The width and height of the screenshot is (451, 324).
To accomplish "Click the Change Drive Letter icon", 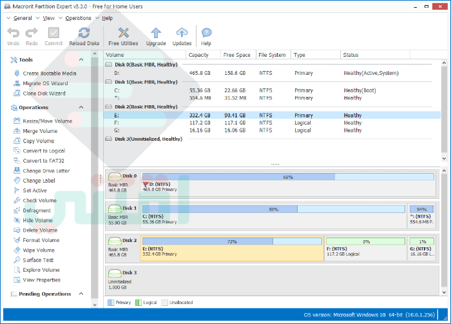I will (17, 170).
